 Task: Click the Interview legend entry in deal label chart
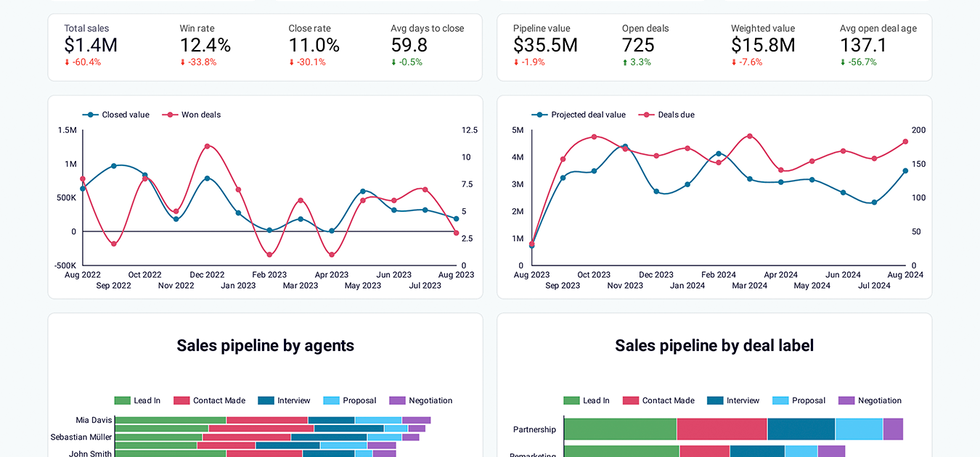click(734, 400)
